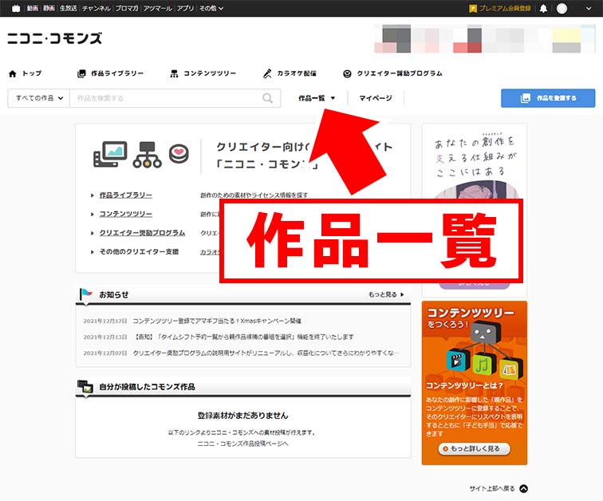Focus the 作品を検索する search field
Screen dimensions: 603x501
pyautogui.click(x=165, y=98)
